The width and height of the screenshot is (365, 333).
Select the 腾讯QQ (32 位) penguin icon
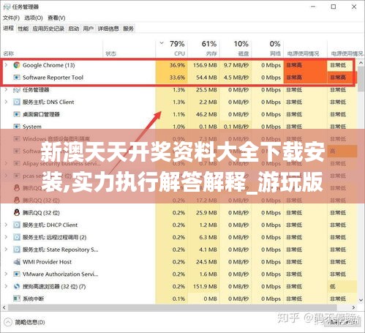(x=17, y=212)
